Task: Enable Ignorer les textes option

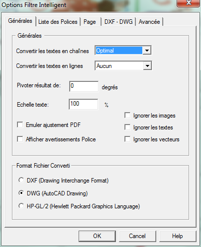Action: point(127,127)
